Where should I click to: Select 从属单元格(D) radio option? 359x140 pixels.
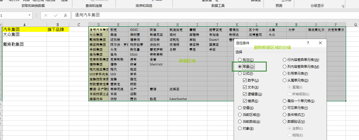coord(296,80)
